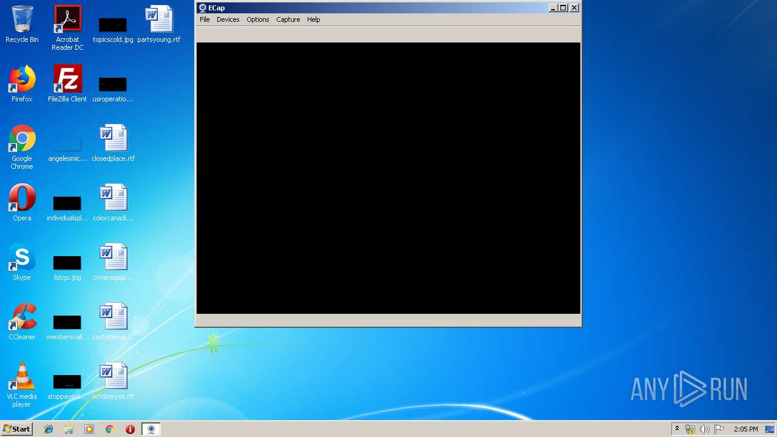Select the CCleaner desktop shortcut

(x=22, y=322)
